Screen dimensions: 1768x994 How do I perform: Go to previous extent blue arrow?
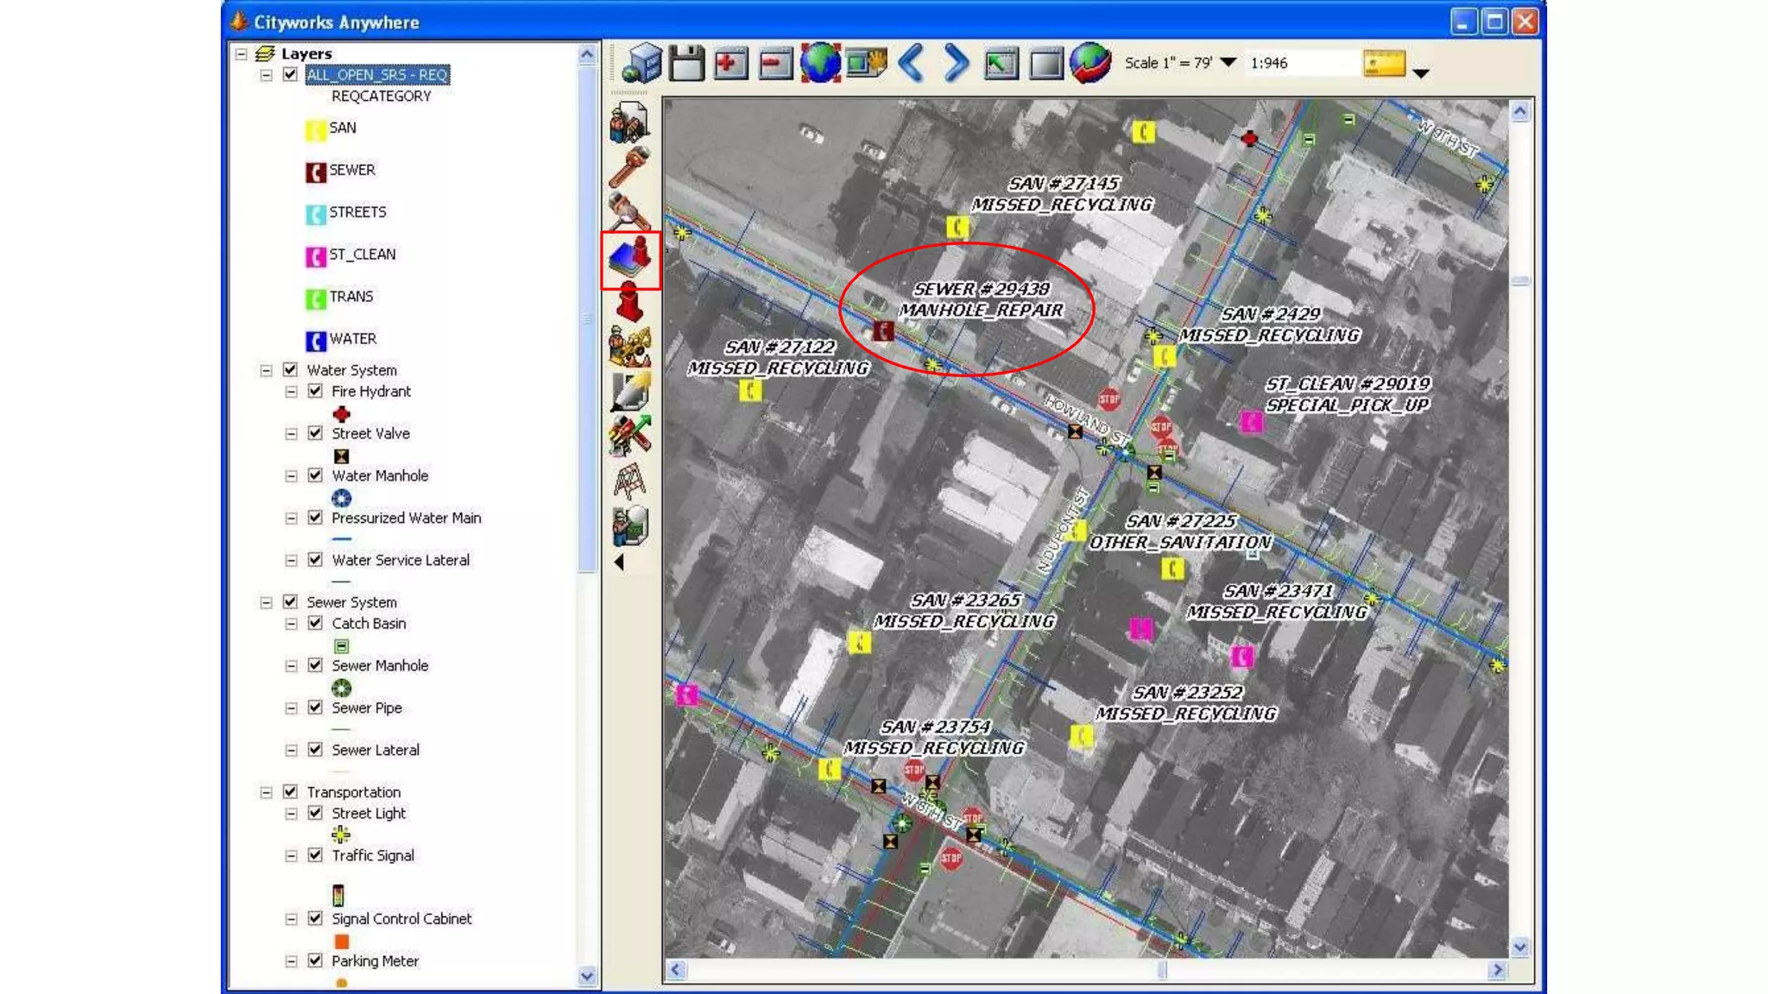click(912, 63)
